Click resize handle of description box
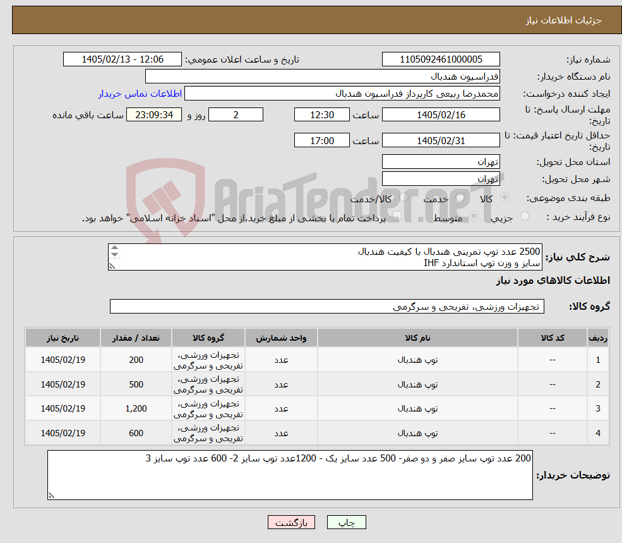 [112, 266]
